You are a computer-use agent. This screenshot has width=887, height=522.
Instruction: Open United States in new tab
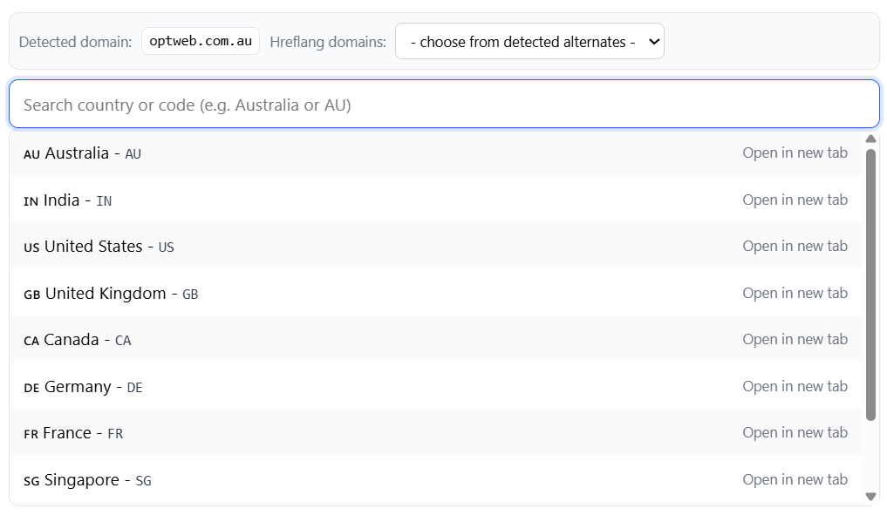pos(795,246)
